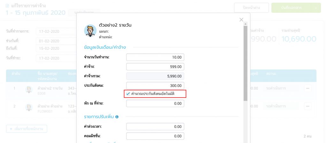Click the วันที่ทำรายการ date field
Screen dimensions: 327x143
coord(56,32)
